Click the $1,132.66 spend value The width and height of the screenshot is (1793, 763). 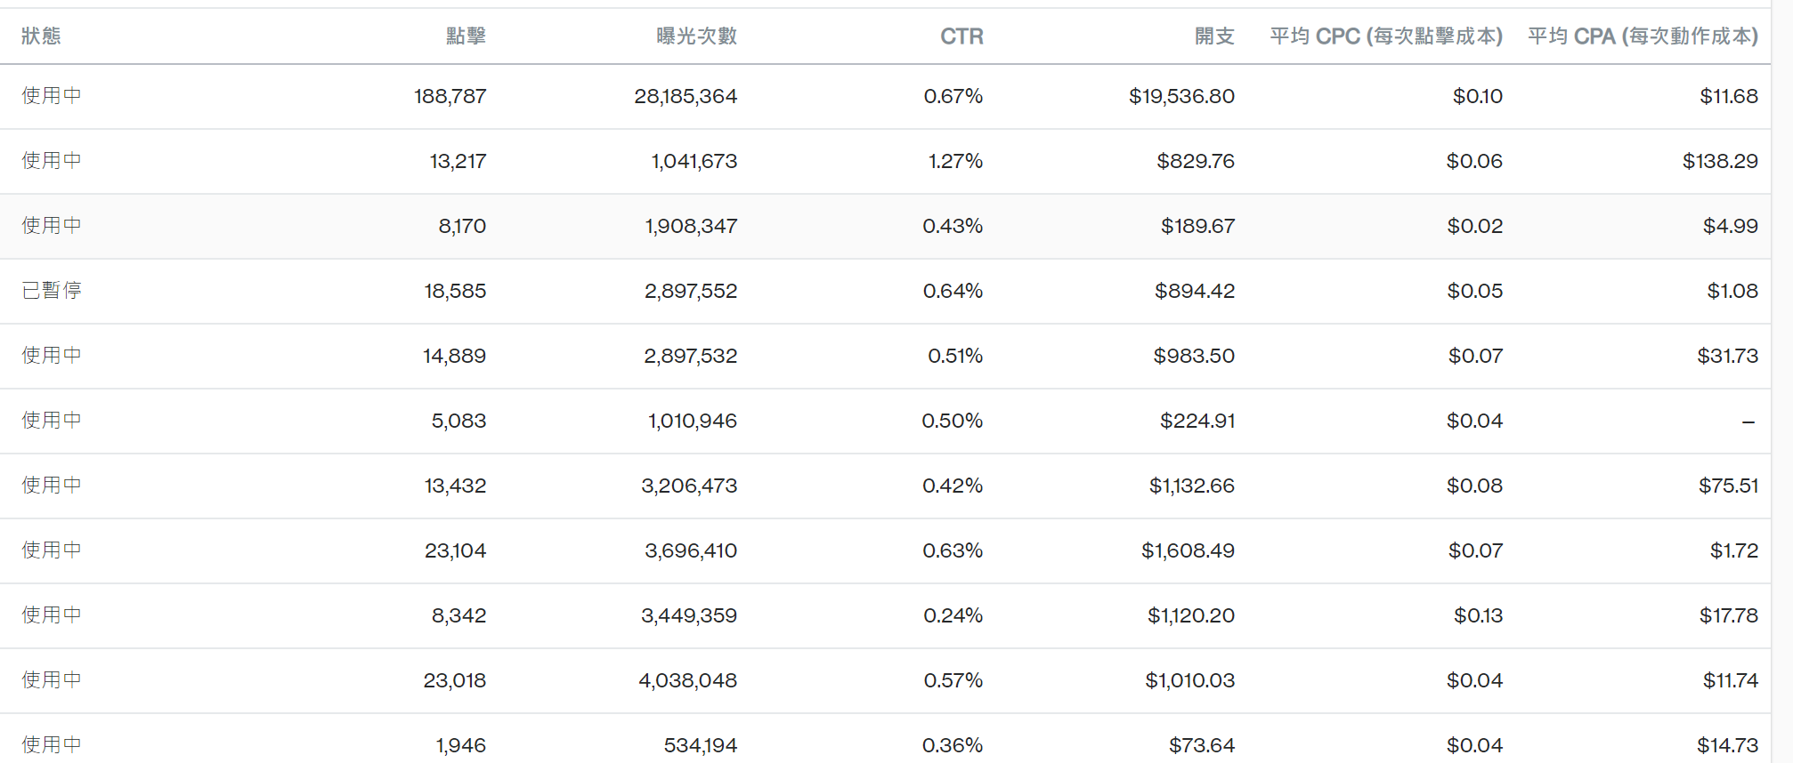[x=1191, y=486]
